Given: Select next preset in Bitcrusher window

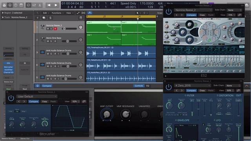Looking at the screenshot, I should (24, 101).
